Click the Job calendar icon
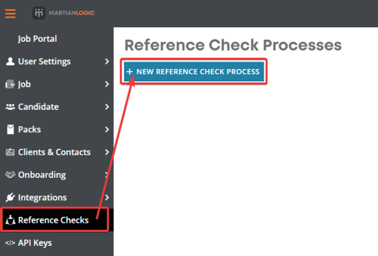Viewport: 378px width, 256px height. coord(10,84)
